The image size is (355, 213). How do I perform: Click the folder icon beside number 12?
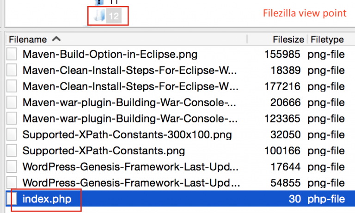point(99,17)
